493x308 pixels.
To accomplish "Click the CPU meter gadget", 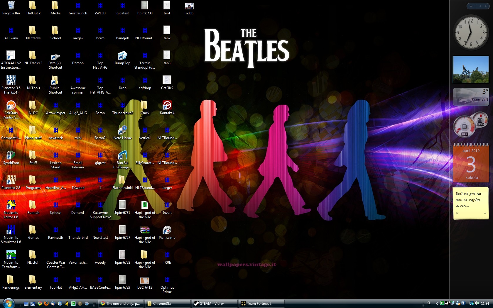I will [x=471, y=125].
